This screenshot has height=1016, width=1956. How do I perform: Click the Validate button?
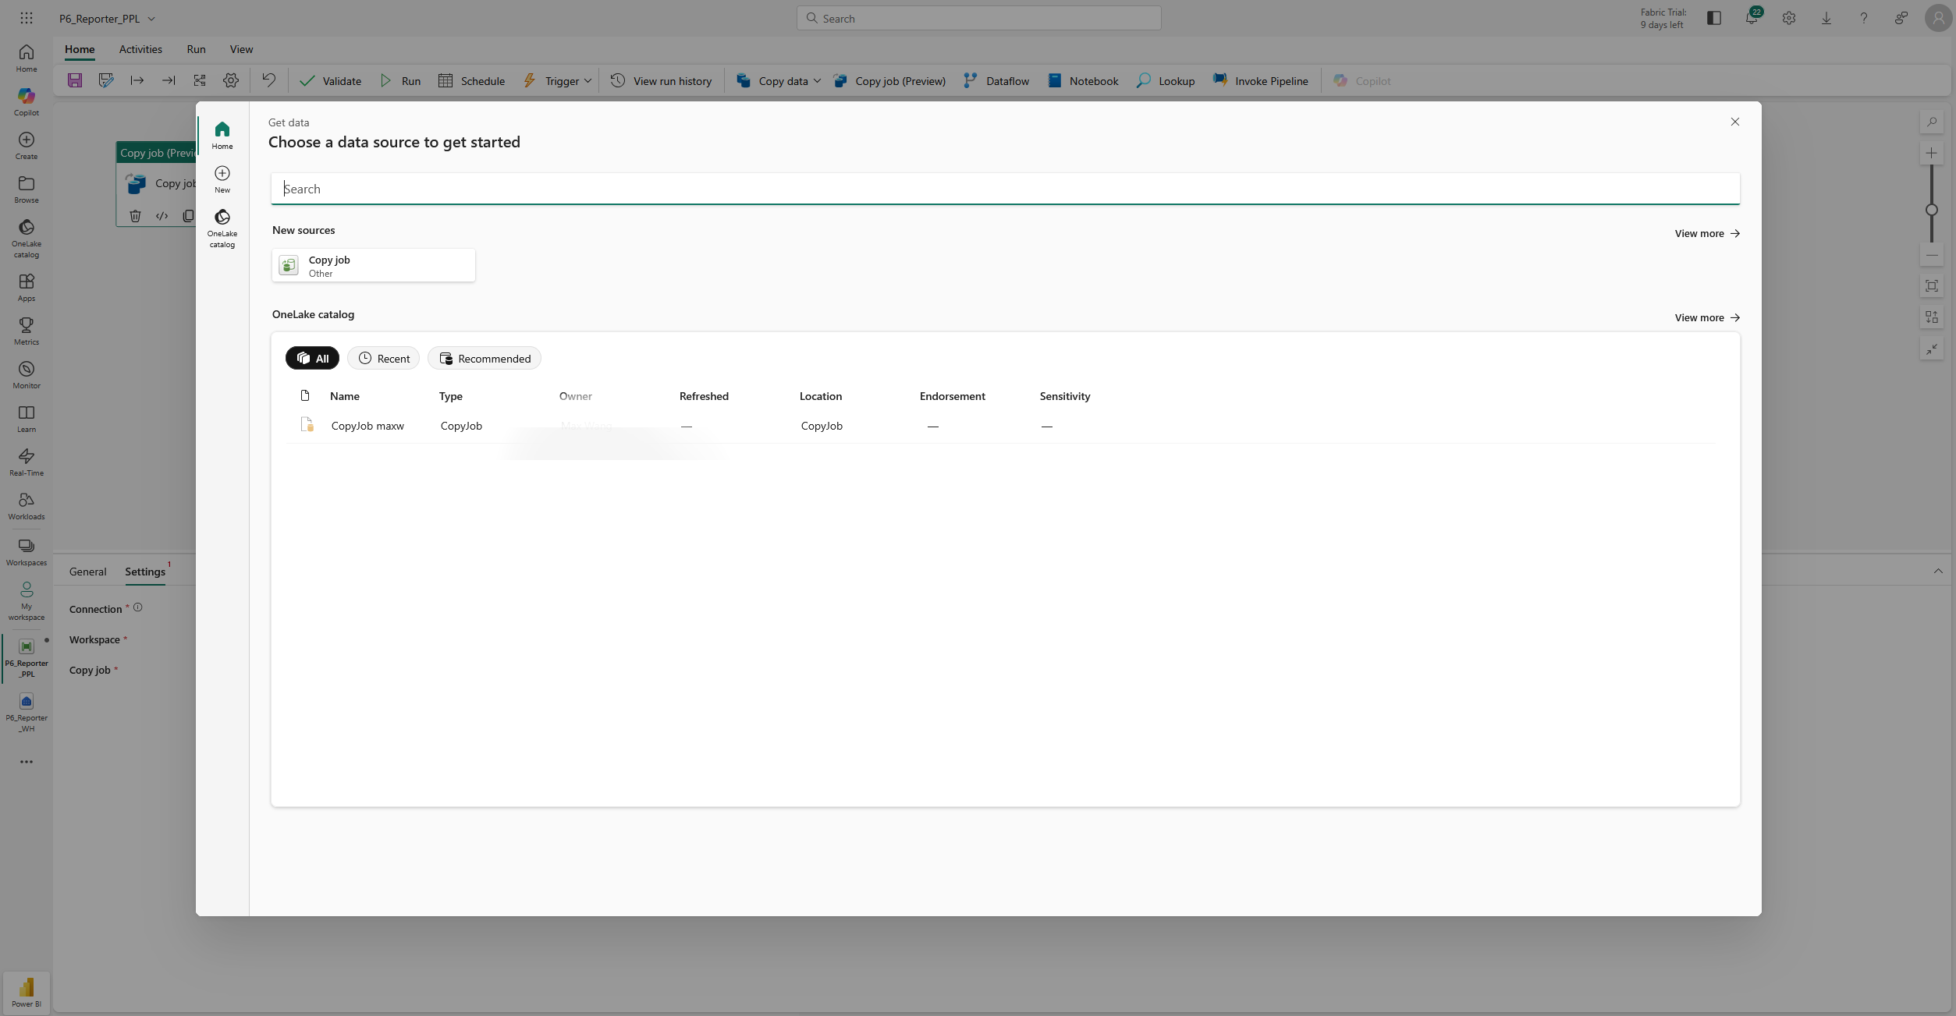pyautogui.click(x=331, y=80)
